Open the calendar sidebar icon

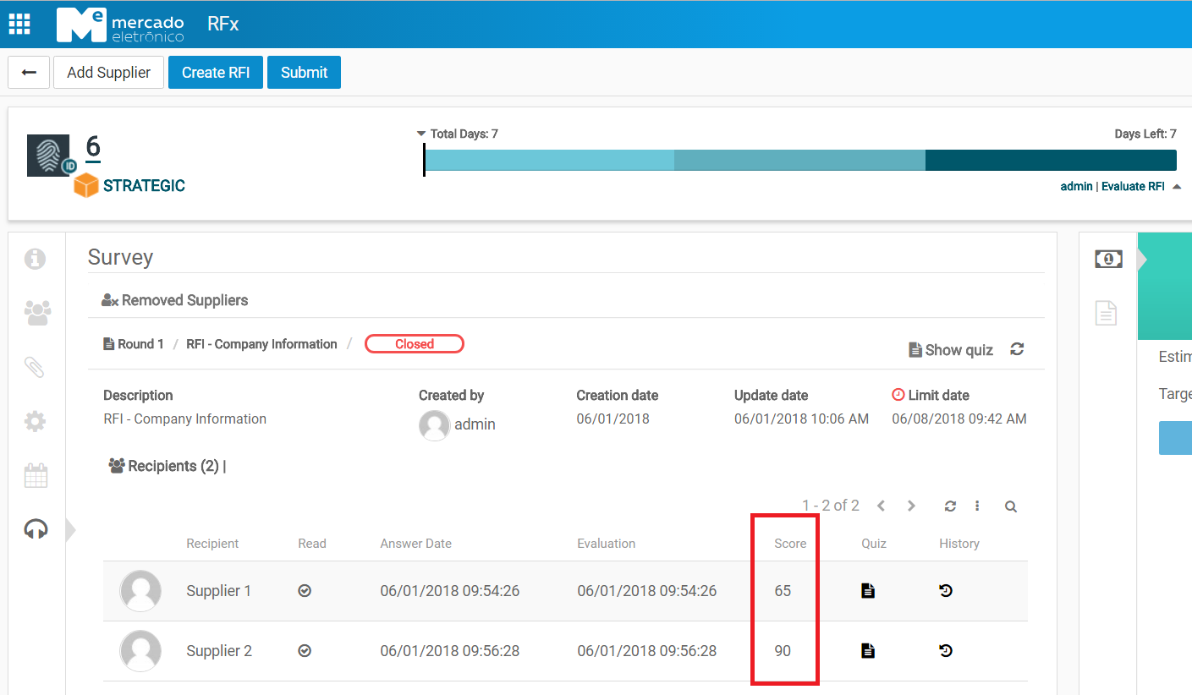coord(36,475)
